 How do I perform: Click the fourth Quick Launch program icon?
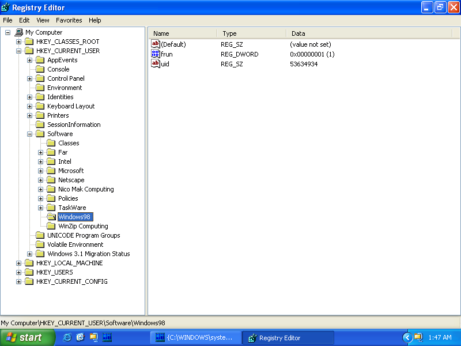click(107, 337)
